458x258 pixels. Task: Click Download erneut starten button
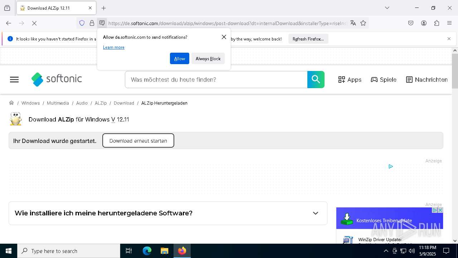(x=138, y=140)
